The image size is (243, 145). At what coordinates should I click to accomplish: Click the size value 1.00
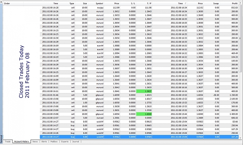tap(85, 102)
